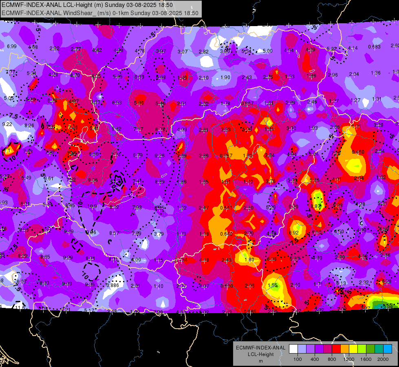Click the legend tick label 800
Image resolution: width=399 pixels, height=367 pixels.
(x=332, y=359)
